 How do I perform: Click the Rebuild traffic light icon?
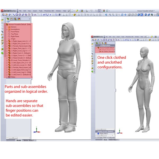104,11
